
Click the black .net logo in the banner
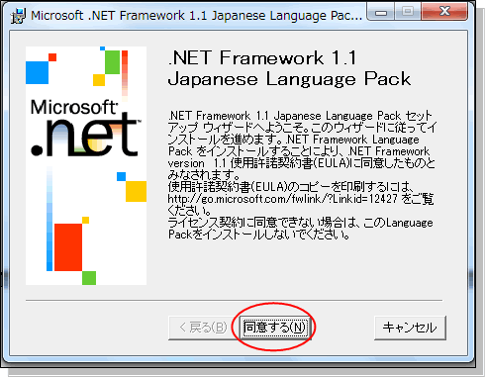click(85, 136)
